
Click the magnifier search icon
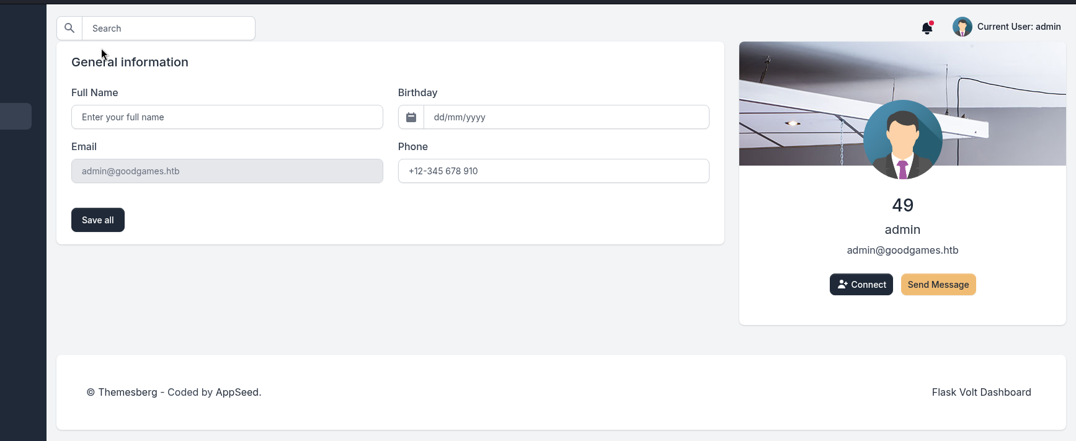tap(69, 29)
